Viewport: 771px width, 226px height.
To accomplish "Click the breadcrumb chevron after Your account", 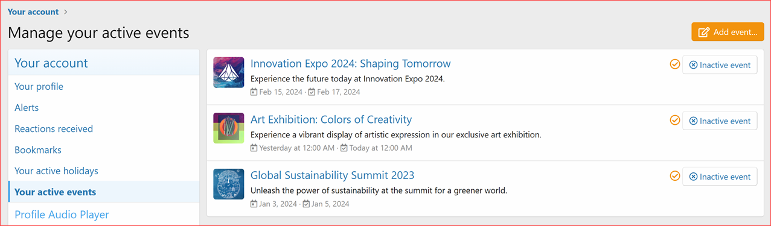I will (66, 12).
